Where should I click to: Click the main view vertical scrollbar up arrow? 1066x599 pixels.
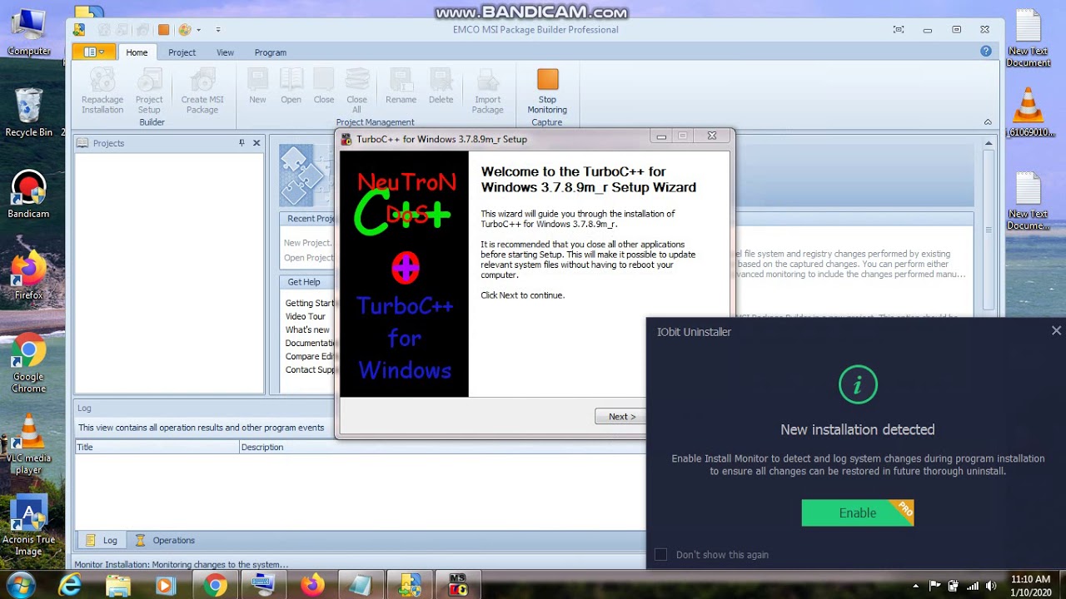(x=989, y=143)
